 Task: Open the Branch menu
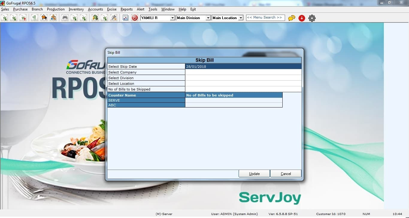pos(37,9)
